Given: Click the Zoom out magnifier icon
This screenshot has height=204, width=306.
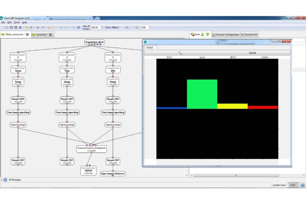Looking at the screenshot, I should [137, 27].
